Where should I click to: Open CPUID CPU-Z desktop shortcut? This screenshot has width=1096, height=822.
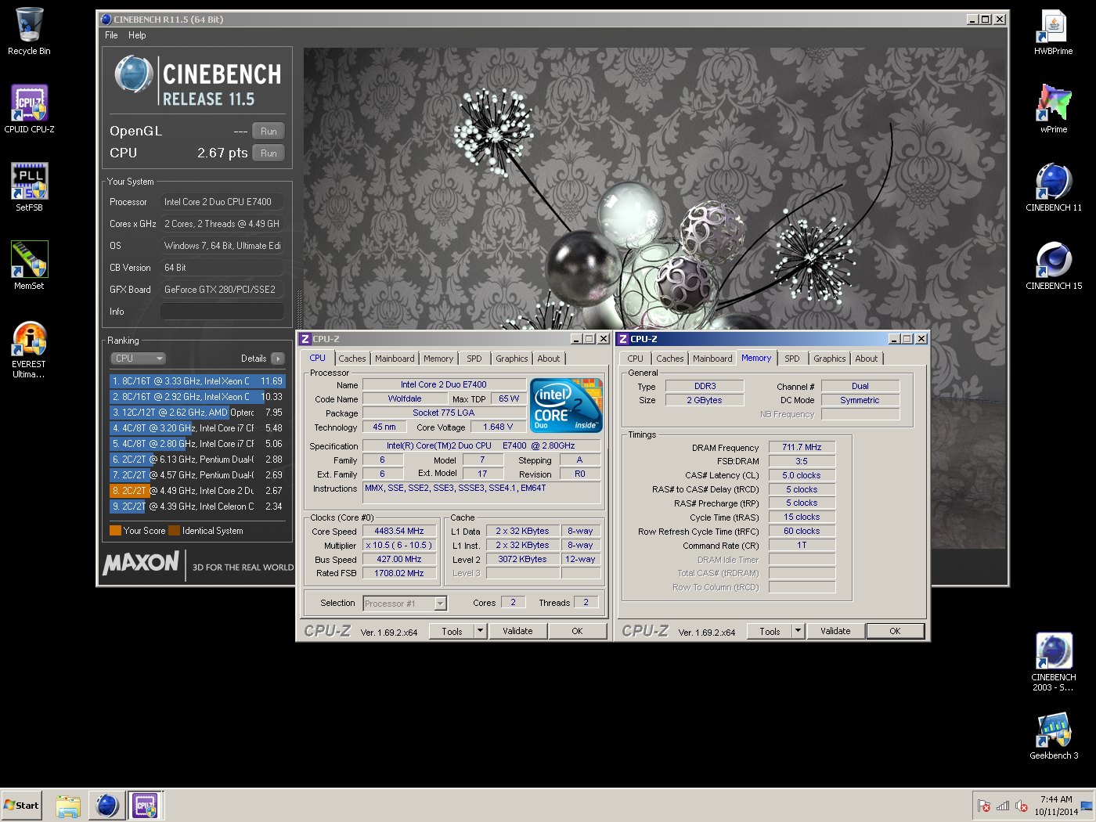pos(29,110)
